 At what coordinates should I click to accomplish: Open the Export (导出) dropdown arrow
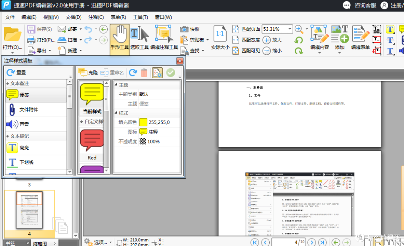[50, 51]
